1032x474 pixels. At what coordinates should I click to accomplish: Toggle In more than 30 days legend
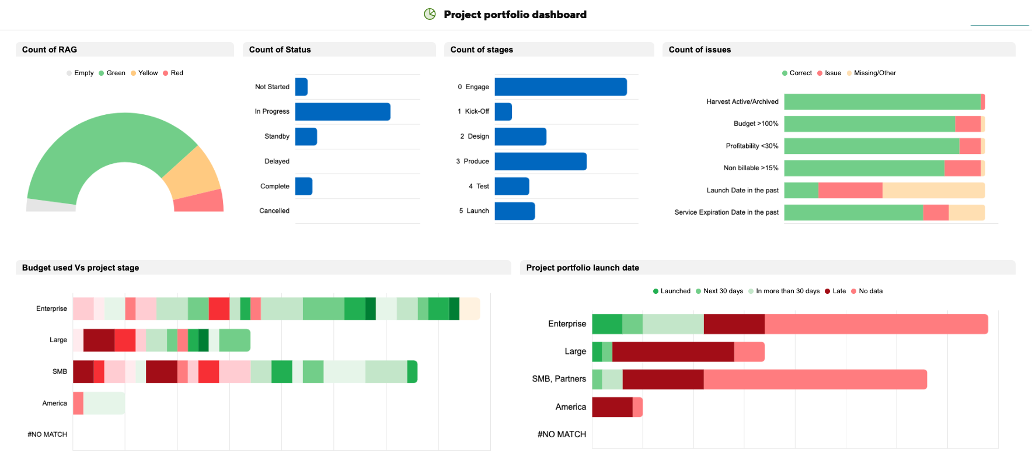(784, 291)
